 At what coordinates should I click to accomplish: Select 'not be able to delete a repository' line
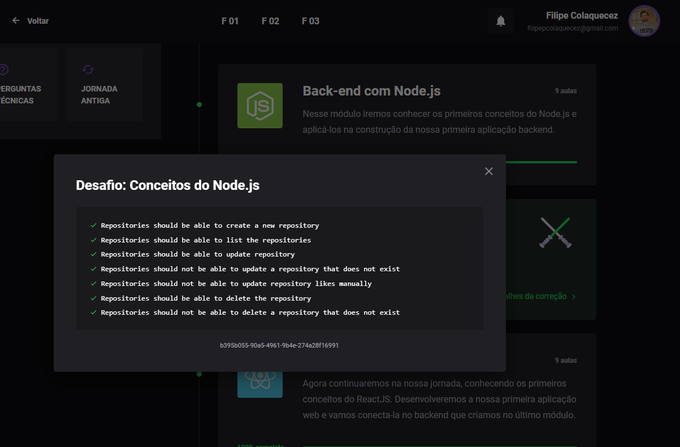coord(250,313)
